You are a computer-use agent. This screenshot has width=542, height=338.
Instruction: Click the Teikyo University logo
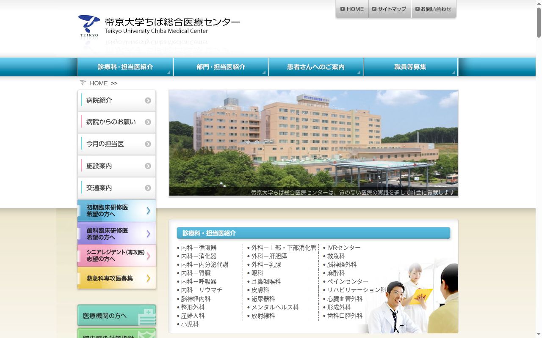[x=159, y=26]
